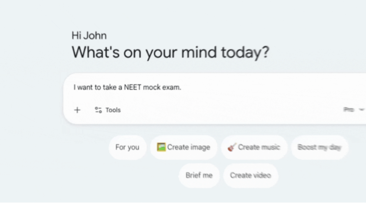Click the word "NEET" in the prompt
The height and width of the screenshot is (206, 366).
pos(132,88)
